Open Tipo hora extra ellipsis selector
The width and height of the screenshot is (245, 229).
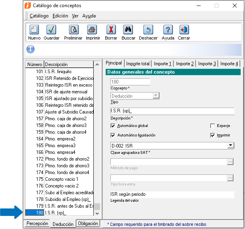(x=230, y=178)
